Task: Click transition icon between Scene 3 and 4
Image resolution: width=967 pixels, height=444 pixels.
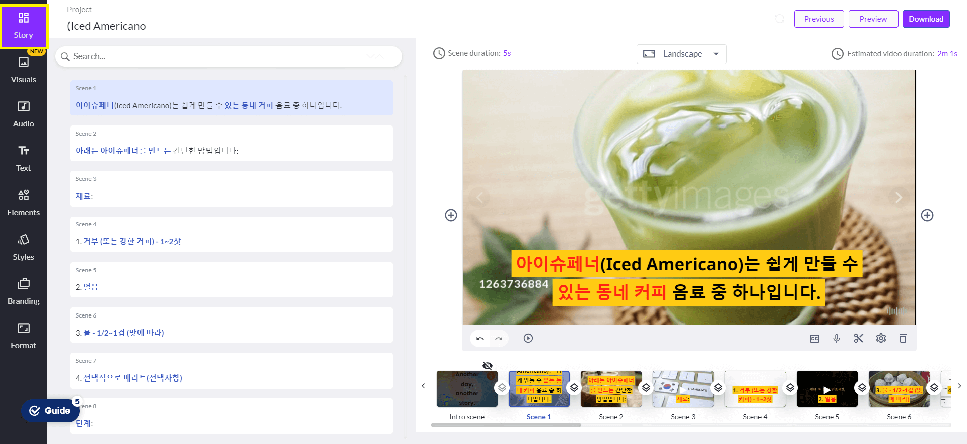Action: 718,388
